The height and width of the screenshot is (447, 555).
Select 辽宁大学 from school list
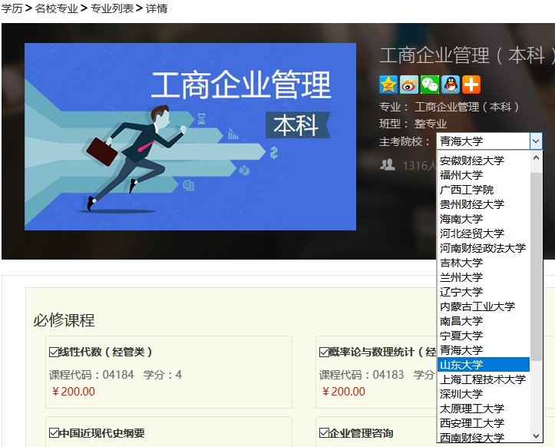(484, 292)
